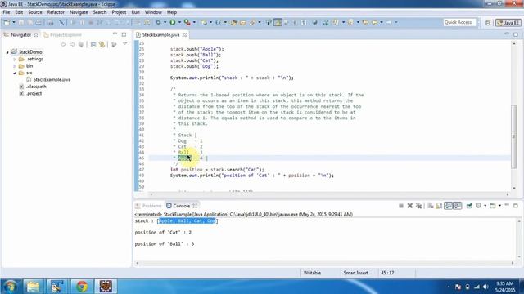Screen dimensions: 524x294
Task: Minimize the Console panel
Action: pos(507,205)
